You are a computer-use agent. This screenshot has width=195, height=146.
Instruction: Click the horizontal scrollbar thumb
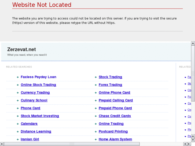[x=72, y=144]
